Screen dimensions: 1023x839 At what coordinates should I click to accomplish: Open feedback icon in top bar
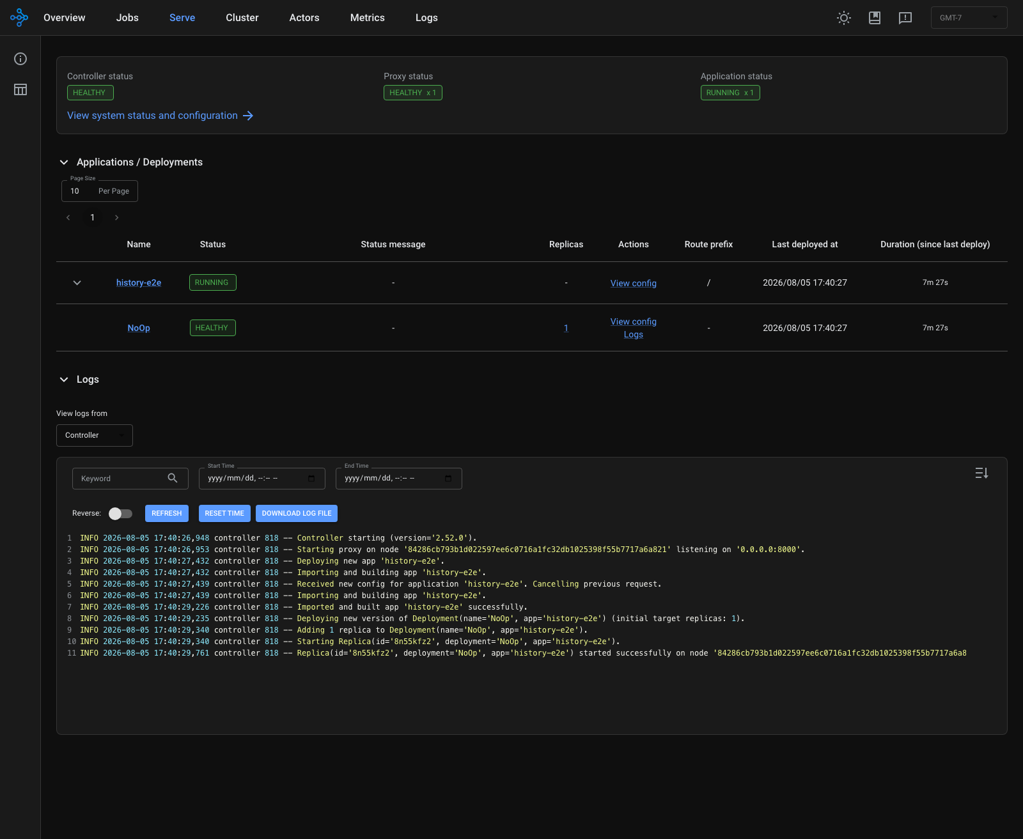tap(905, 18)
